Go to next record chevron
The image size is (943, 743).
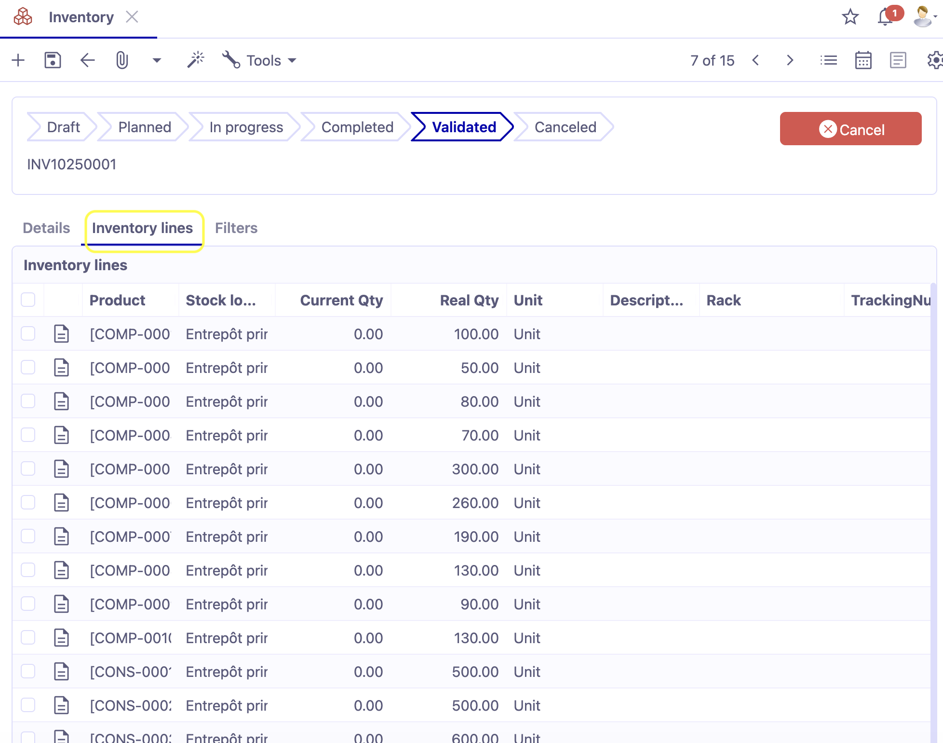pyautogui.click(x=790, y=60)
